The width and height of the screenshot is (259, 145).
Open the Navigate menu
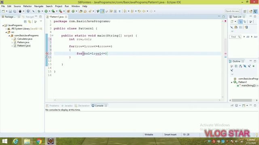39,6
